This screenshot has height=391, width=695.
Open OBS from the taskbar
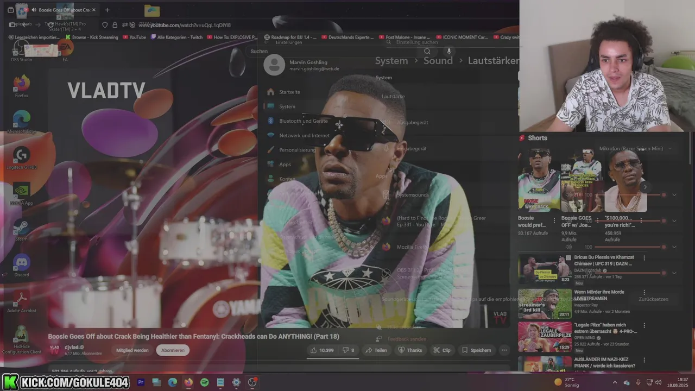coord(252,382)
